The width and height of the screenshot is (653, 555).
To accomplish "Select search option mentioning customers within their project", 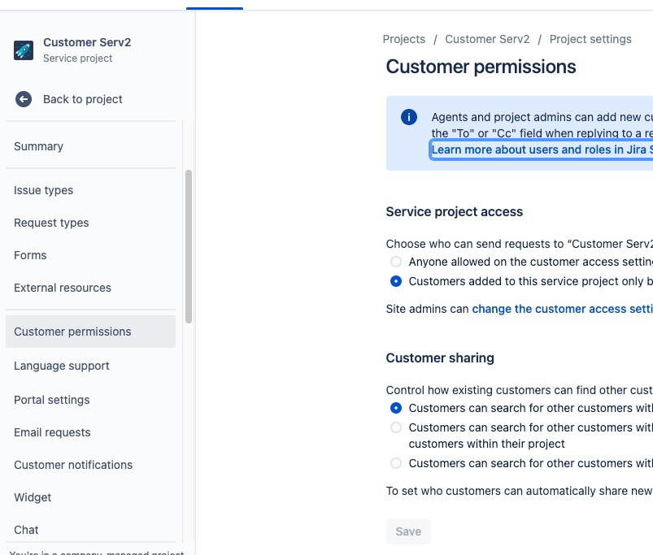I will pyautogui.click(x=396, y=427).
